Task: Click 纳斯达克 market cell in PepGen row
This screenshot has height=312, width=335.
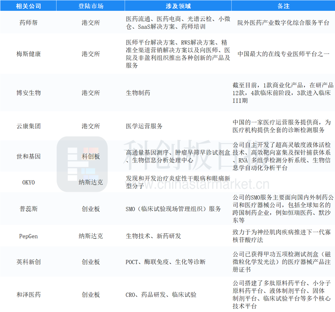Action: click(90, 236)
